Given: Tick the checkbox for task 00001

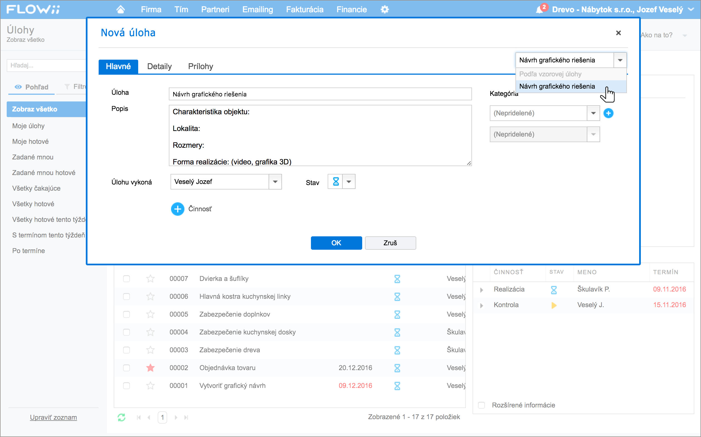Looking at the screenshot, I should click(126, 385).
